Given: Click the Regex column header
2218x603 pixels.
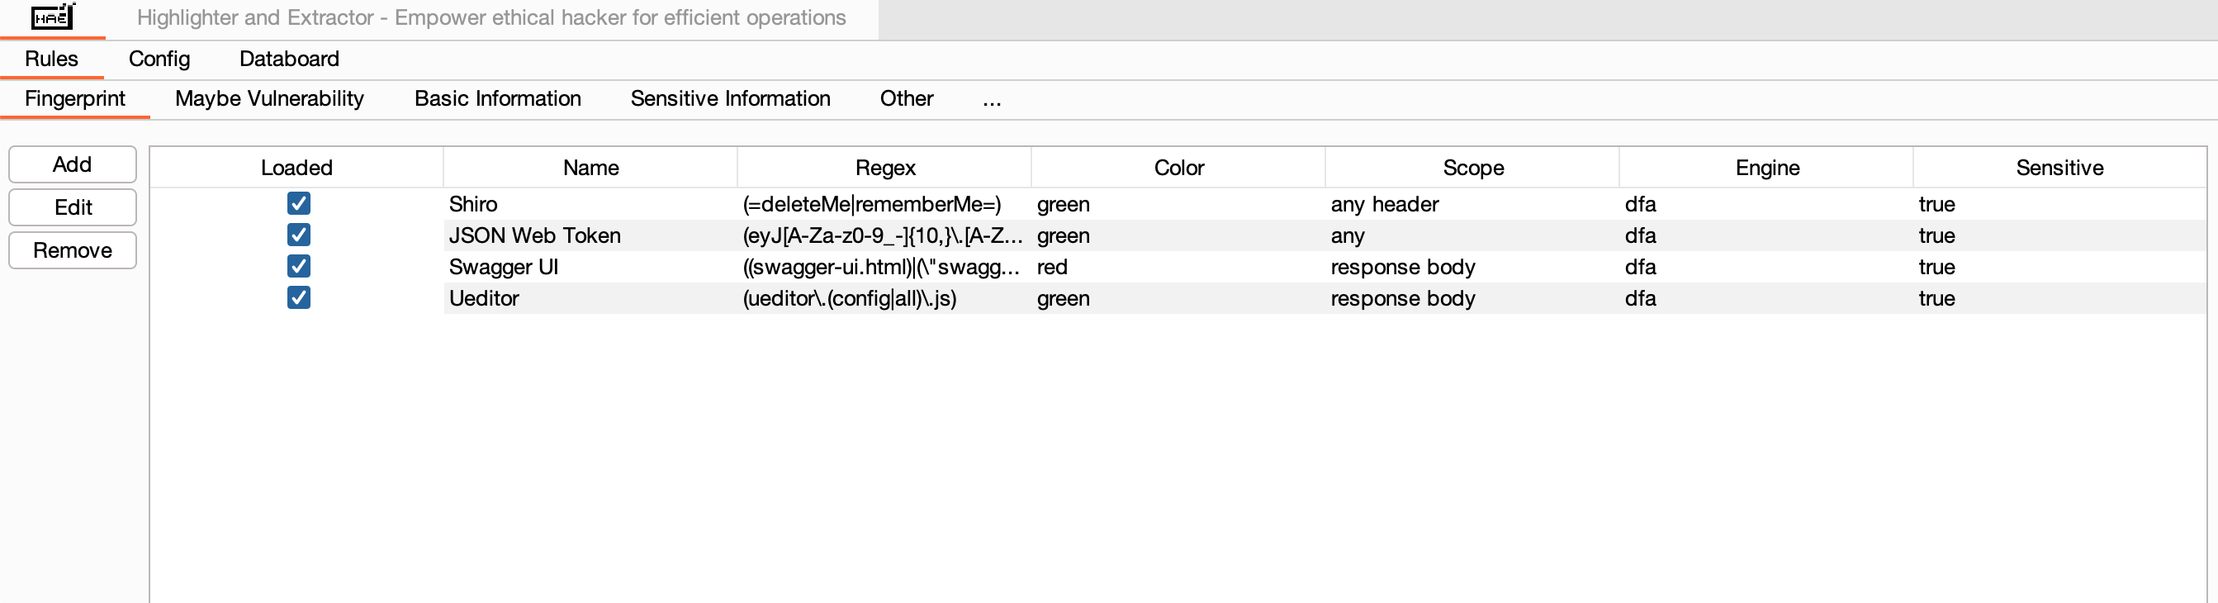Looking at the screenshot, I should coord(884,168).
